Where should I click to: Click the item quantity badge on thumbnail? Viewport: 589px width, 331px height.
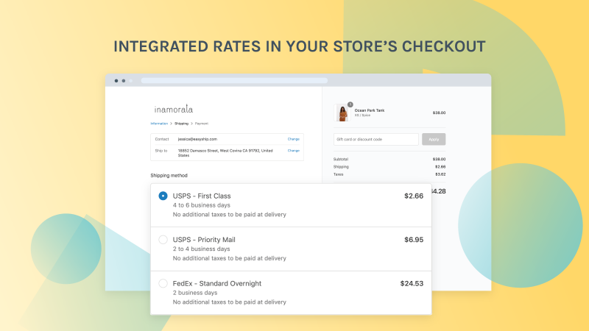coord(350,104)
